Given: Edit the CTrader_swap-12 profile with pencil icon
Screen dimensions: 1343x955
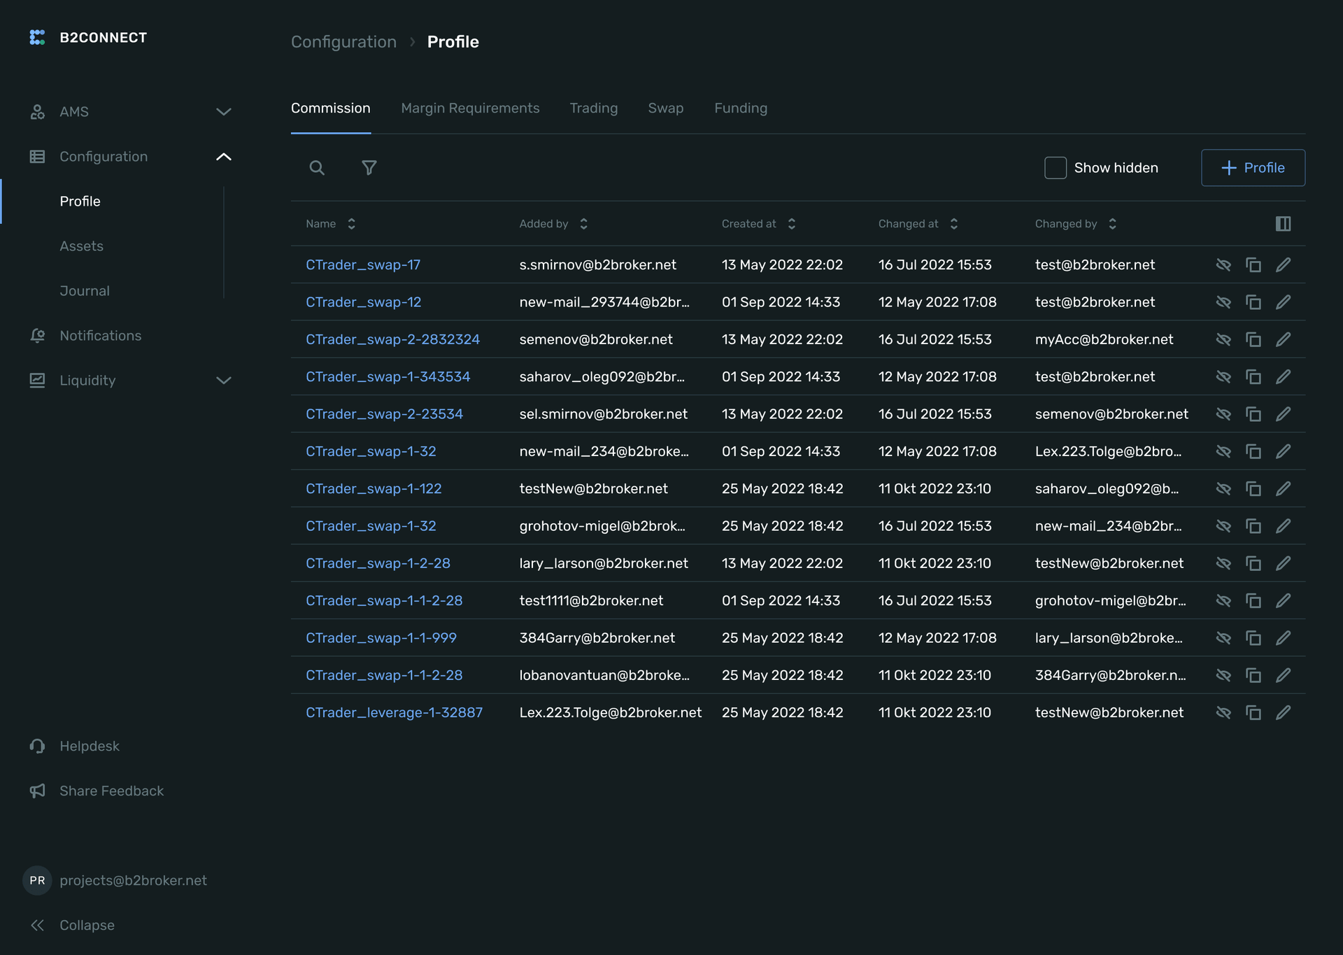Looking at the screenshot, I should (1283, 302).
